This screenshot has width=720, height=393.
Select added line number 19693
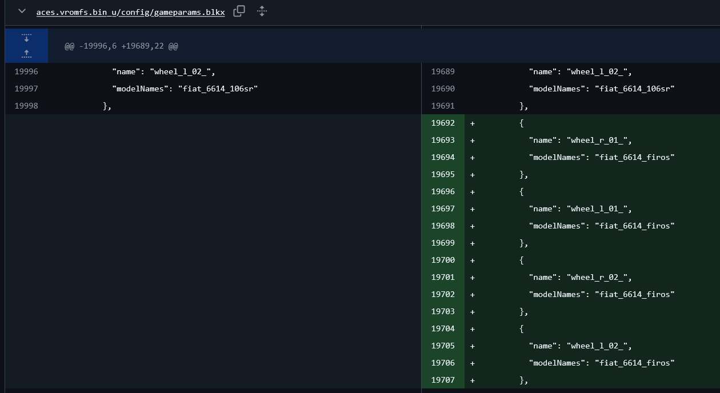(x=443, y=140)
